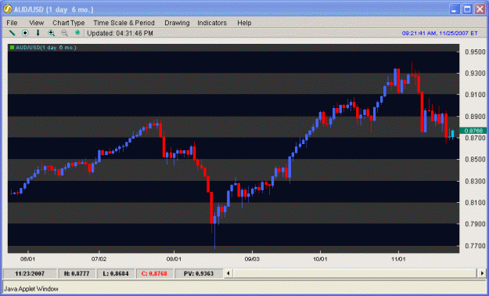Click the 0.9500 price axis label
489x296 pixels.
[x=475, y=52]
